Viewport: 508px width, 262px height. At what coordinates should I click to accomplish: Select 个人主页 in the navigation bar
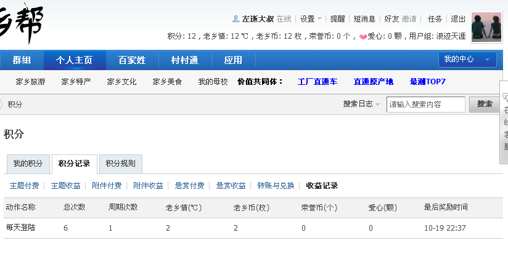[75, 60]
